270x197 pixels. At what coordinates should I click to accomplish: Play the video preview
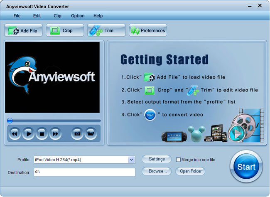click(x=28, y=133)
